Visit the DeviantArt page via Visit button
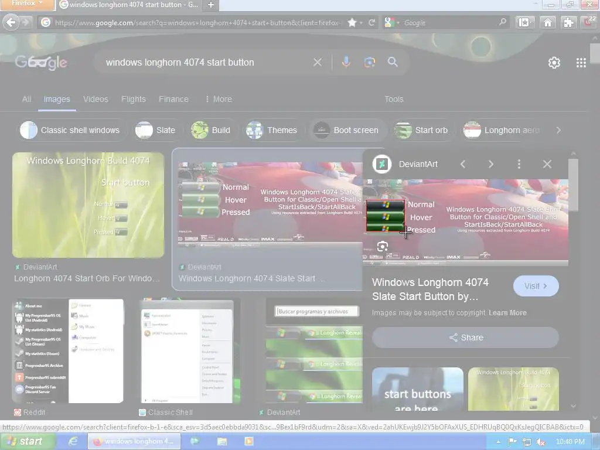Screen dimensions: 600x450 pyautogui.click(x=536, y=286)
